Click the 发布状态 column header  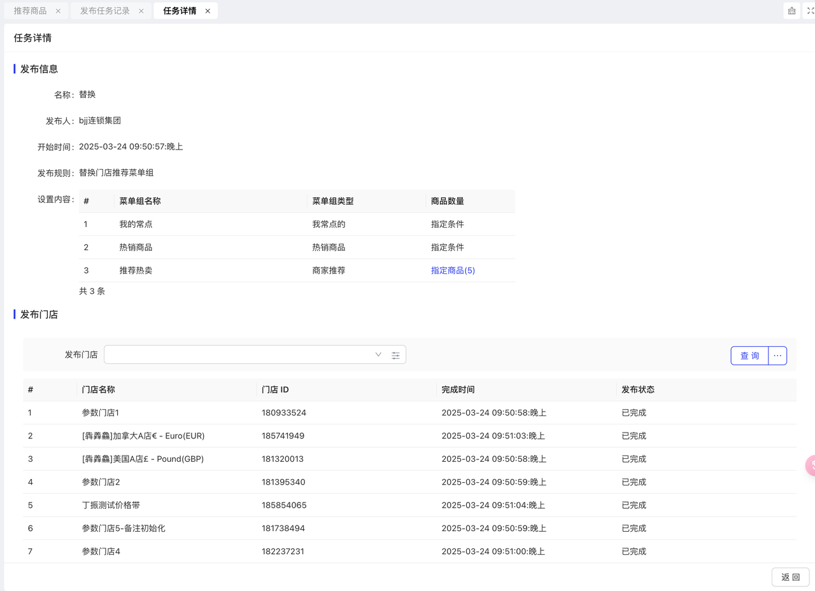point(638,389)
